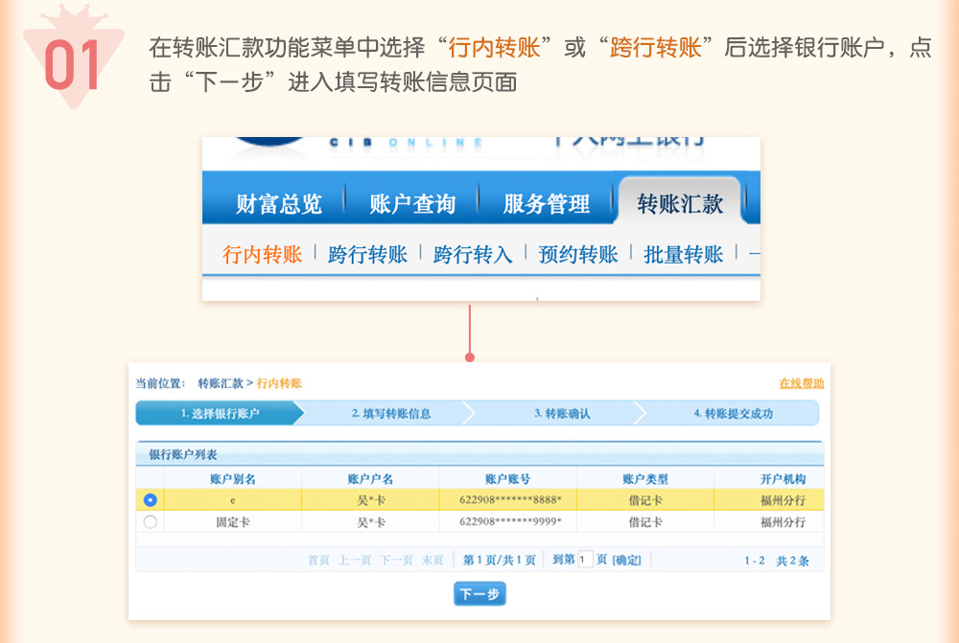Go to 下一页 in pagination
This screenshot has height=643, width=959.
(396, 560)
